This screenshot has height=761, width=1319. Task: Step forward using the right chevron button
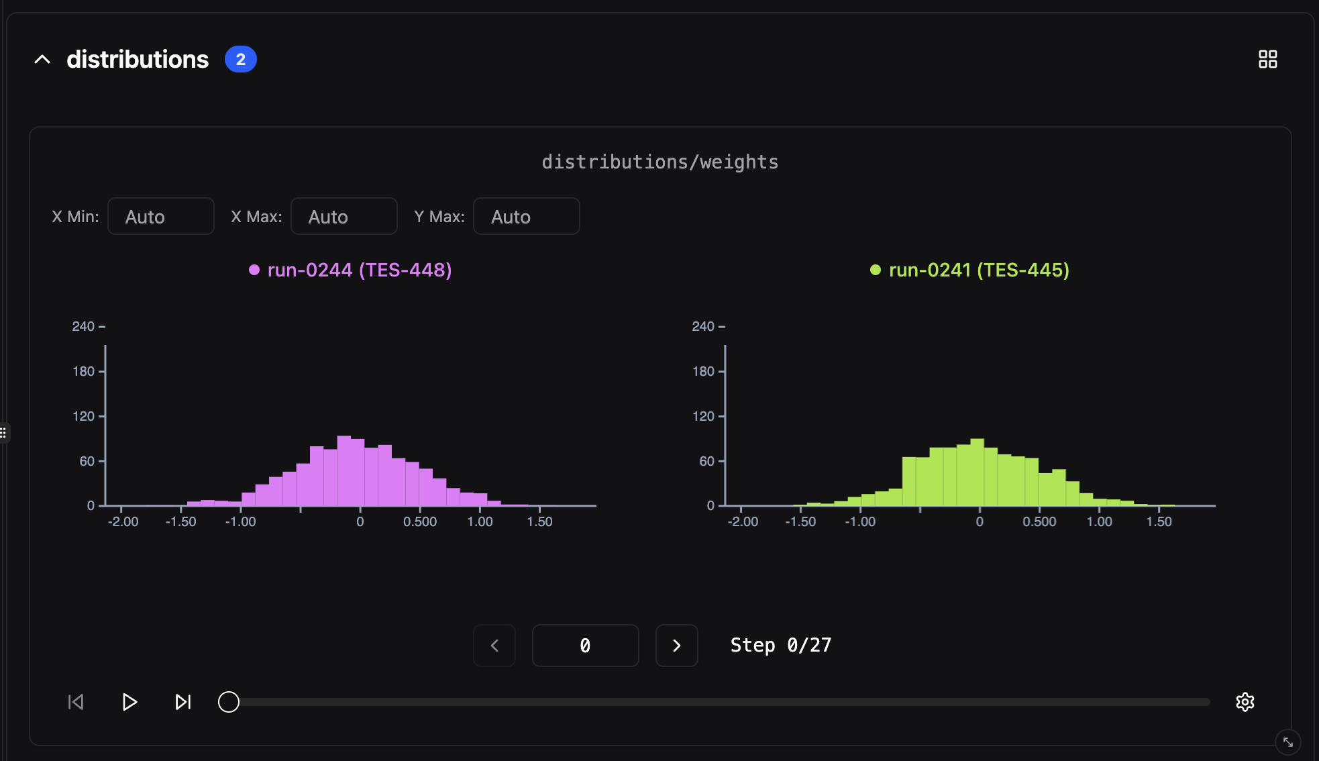click(x=676, y=646)
